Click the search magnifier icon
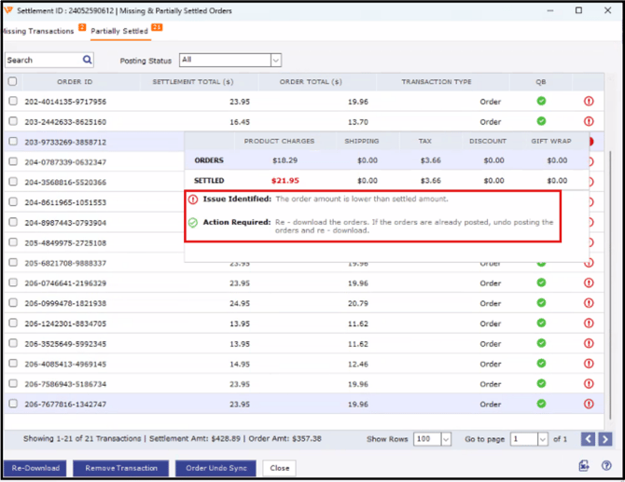 [x=87, y=60]
